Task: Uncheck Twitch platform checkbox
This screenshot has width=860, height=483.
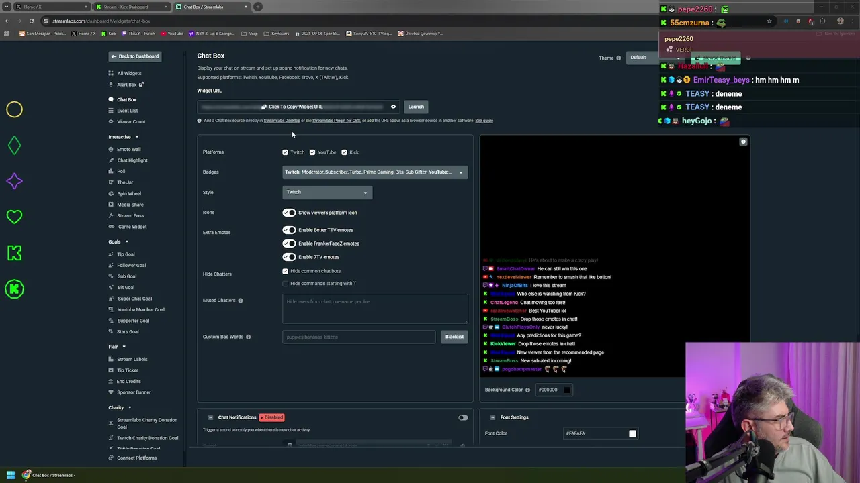Action: pos(286,152)
